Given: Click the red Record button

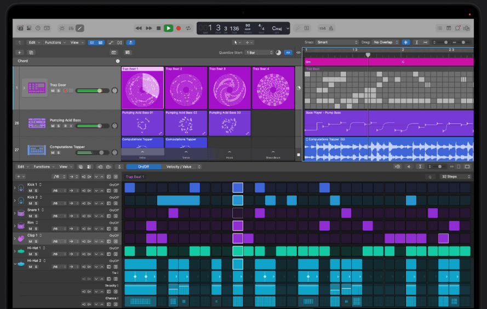Looking at the screenshot, I should 179,28.
